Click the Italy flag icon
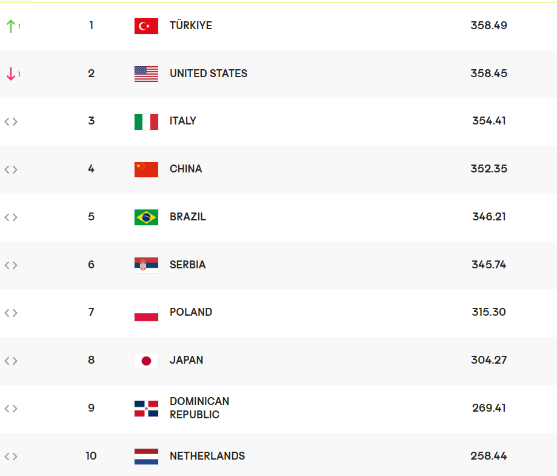557x476 pixels. [146, 121]
